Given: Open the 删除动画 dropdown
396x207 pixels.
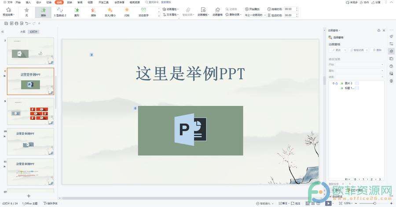Looking at the screenshot, I should coord(233,15).
